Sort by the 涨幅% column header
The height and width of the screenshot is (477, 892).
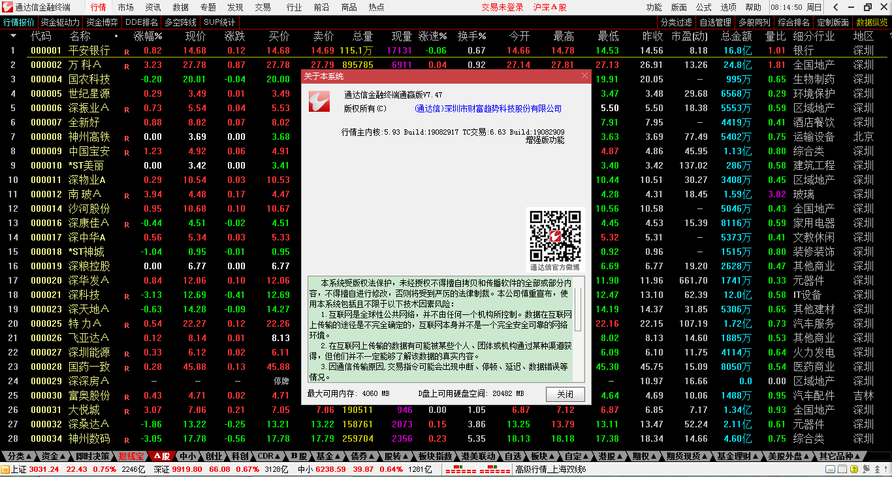(x=148, y=36)
